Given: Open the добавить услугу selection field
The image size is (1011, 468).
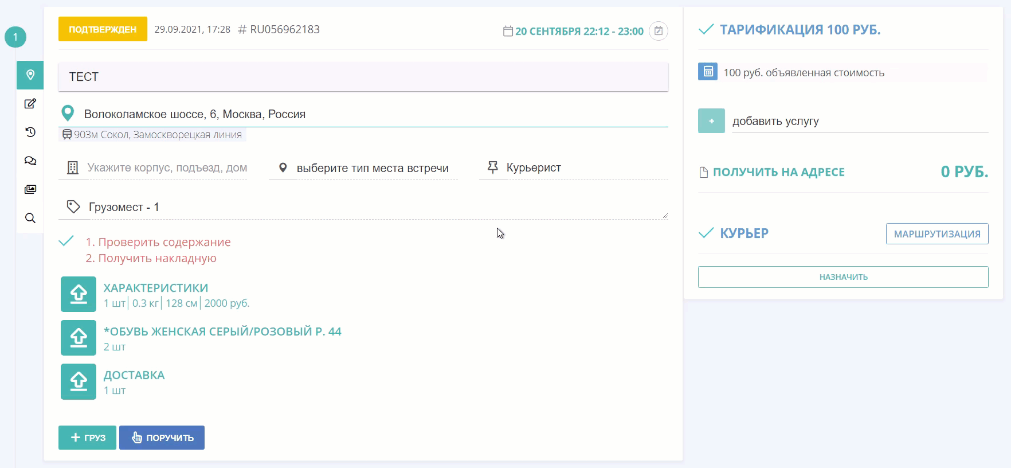Looking at the screenshot, I should click(860, 121).
